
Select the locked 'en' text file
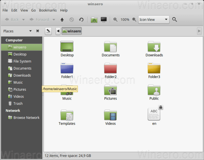coord(154,114)
